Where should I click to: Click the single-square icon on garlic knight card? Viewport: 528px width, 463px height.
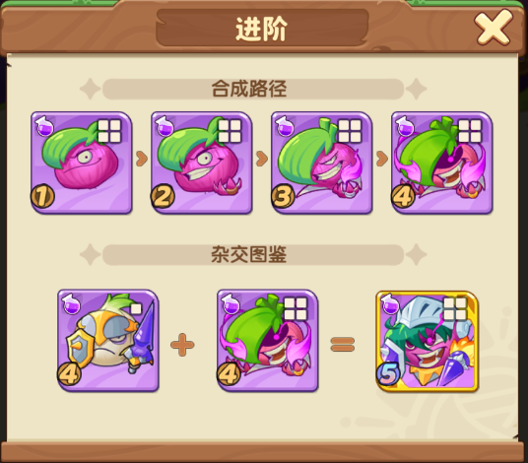tap(136, 308)
